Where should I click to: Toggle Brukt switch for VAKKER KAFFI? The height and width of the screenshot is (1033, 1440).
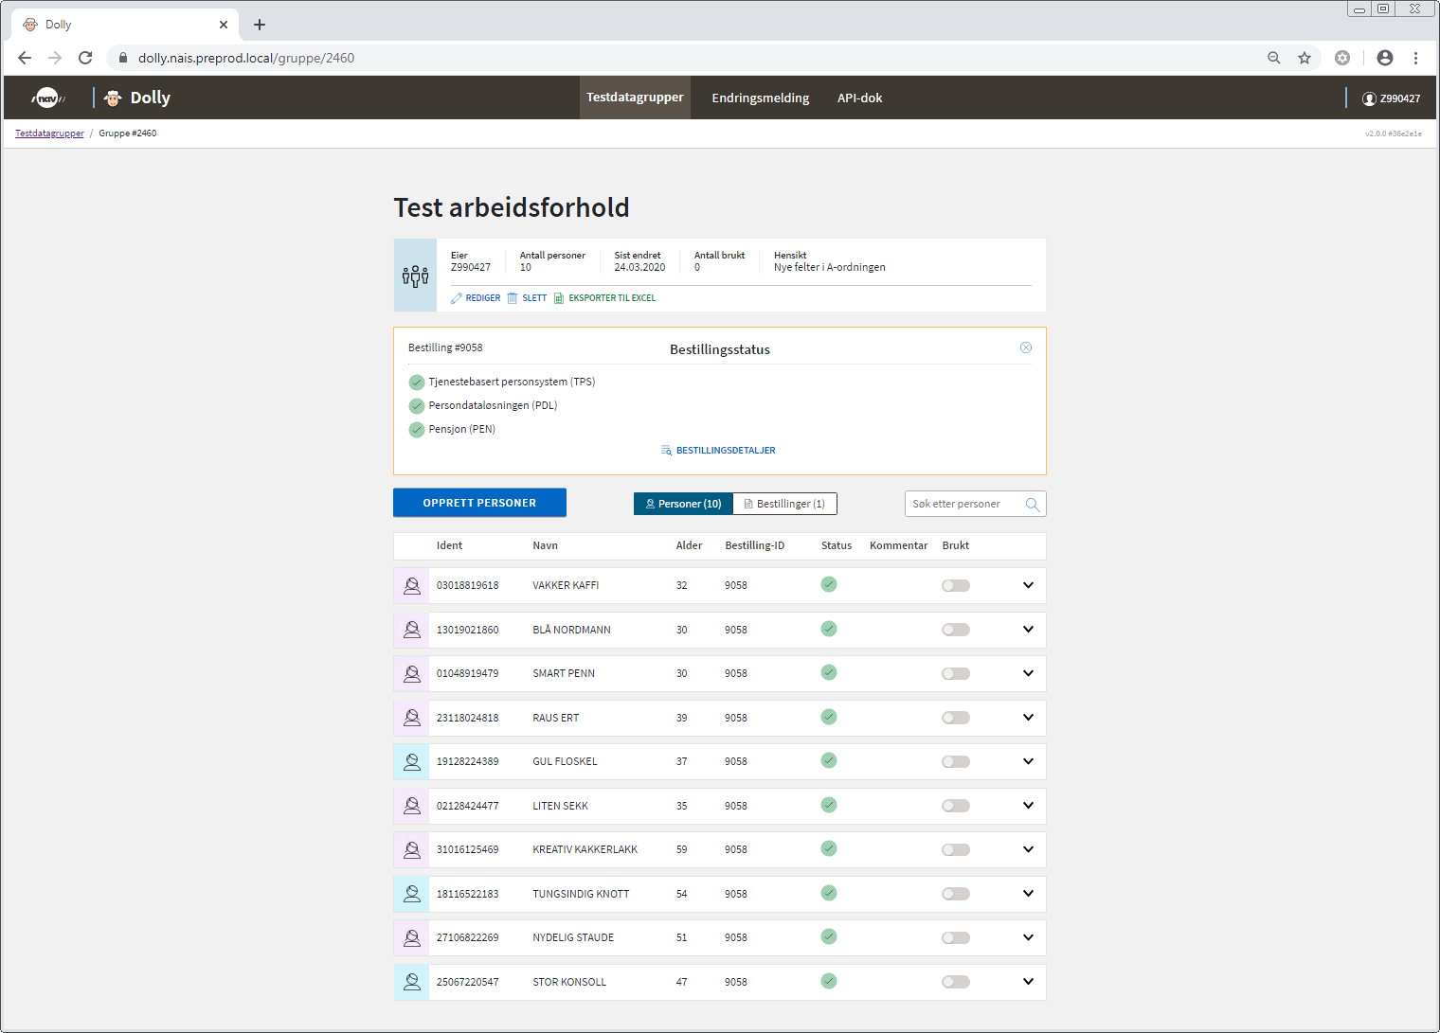tap(956, 585)
